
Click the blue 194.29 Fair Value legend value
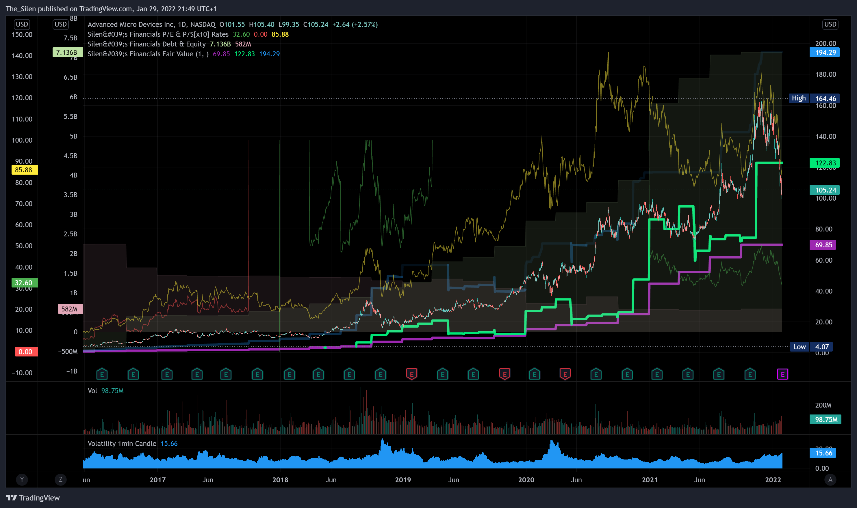click(x=269, y=54)
